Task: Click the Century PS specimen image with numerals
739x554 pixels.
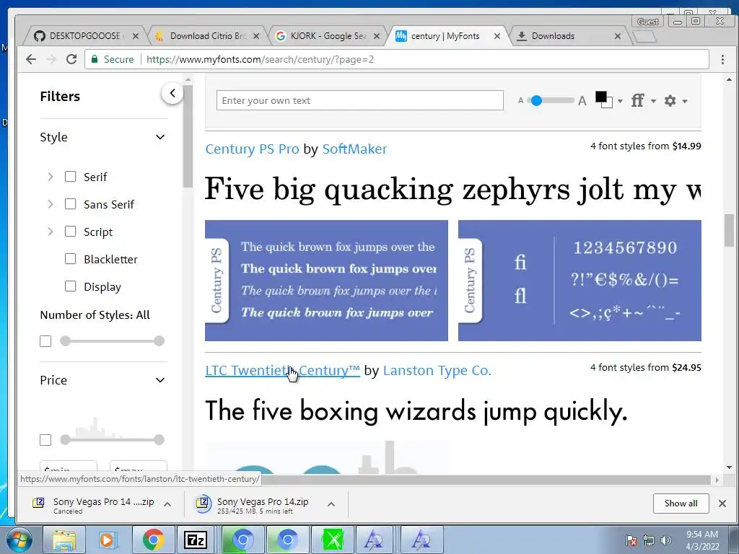Action: [580, 281]
